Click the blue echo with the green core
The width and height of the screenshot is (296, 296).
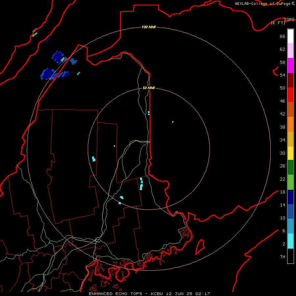(x=59, y=57)
